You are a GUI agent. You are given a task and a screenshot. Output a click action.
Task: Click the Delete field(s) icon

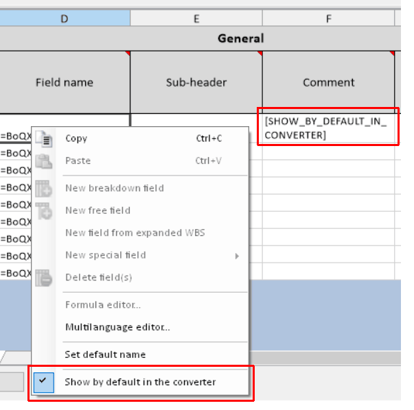[x=43, y=278]
